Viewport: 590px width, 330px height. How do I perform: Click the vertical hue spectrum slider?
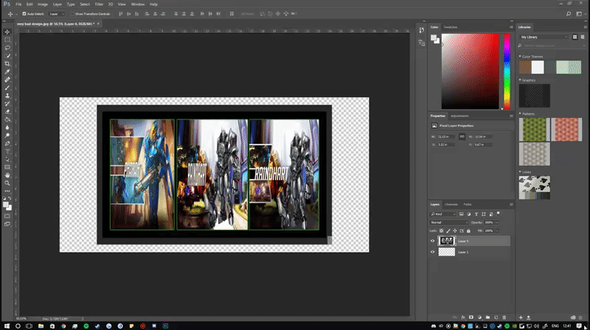click(507, 71)
